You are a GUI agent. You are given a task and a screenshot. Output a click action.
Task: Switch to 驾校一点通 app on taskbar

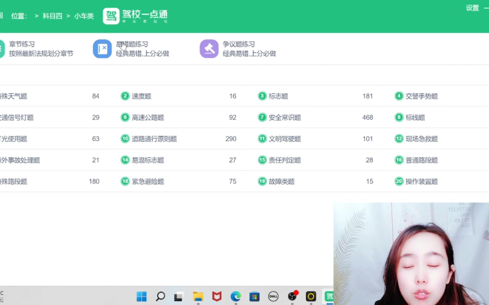point(329,296)
